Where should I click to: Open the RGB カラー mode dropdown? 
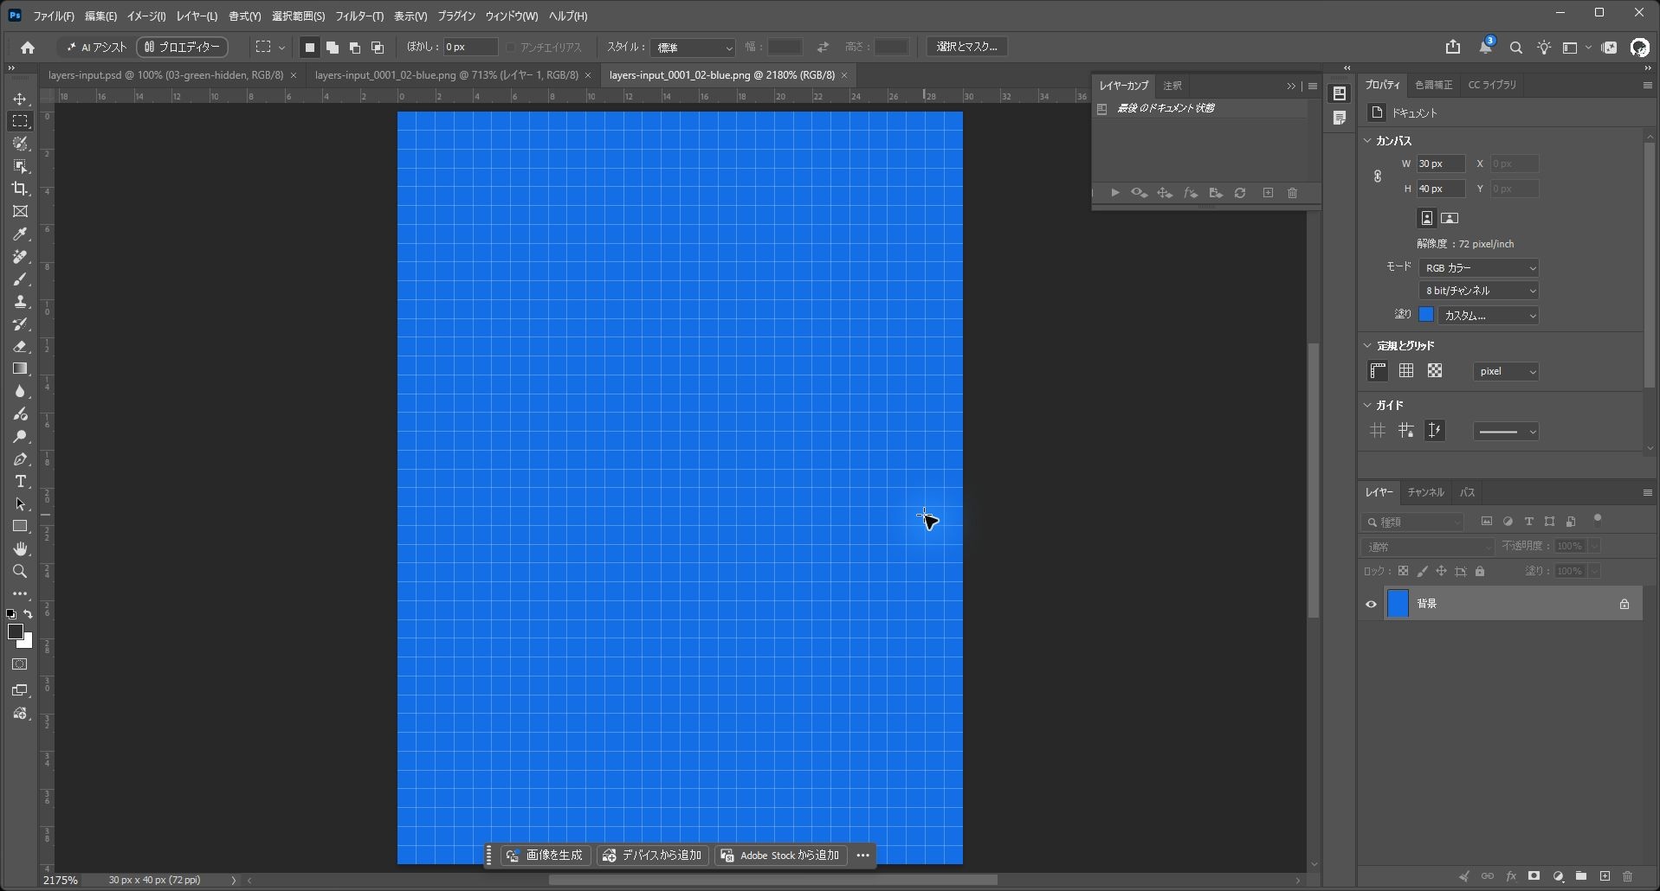[x=1478, y=268]
